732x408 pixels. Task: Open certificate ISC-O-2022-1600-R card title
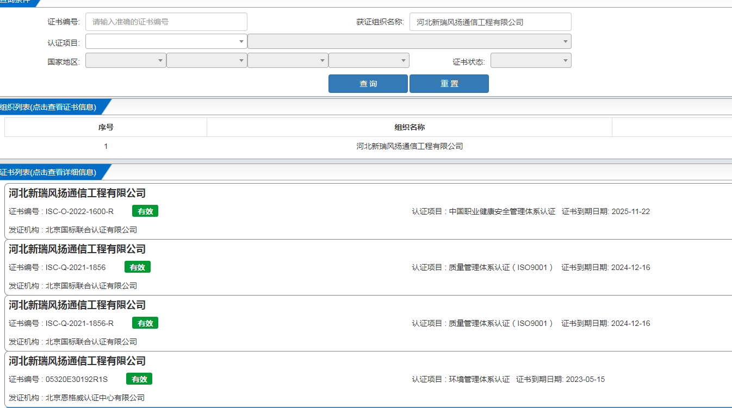77,193
